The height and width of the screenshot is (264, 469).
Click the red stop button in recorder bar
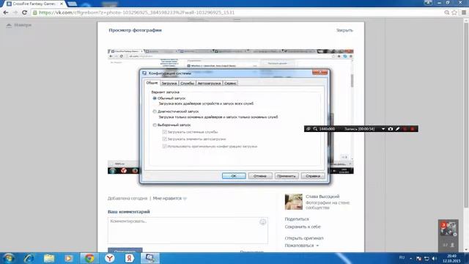(x=413, y=129)
